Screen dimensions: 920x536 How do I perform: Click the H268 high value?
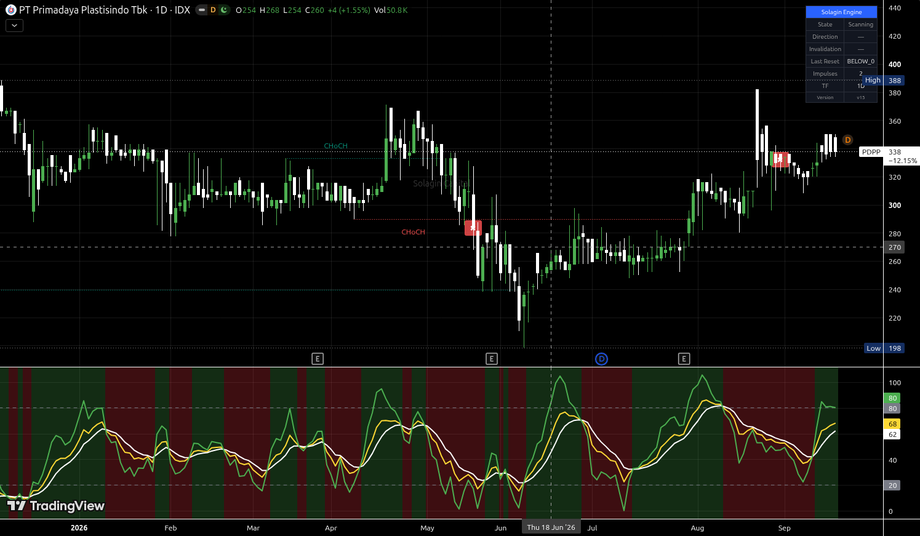click(x=270, y=10)
